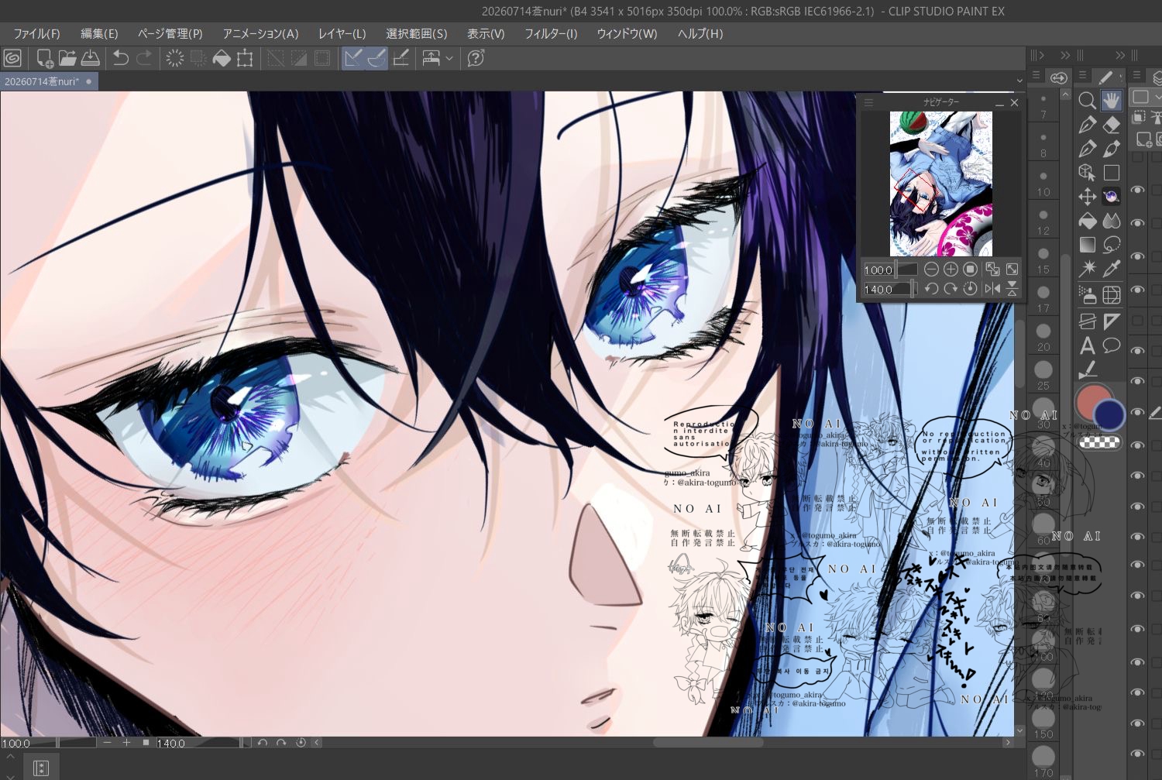Open the CLIP STUDIO support help icon

pyautogui.click(x=476, y=58)
